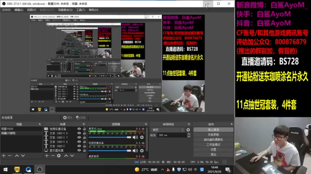Move scene up with the 场景 panel up arrow

(17, 156)
